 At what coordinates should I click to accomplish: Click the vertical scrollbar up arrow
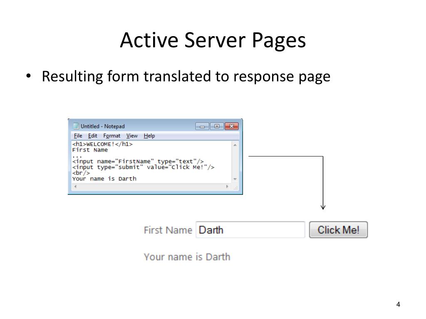tap(235, 145)
